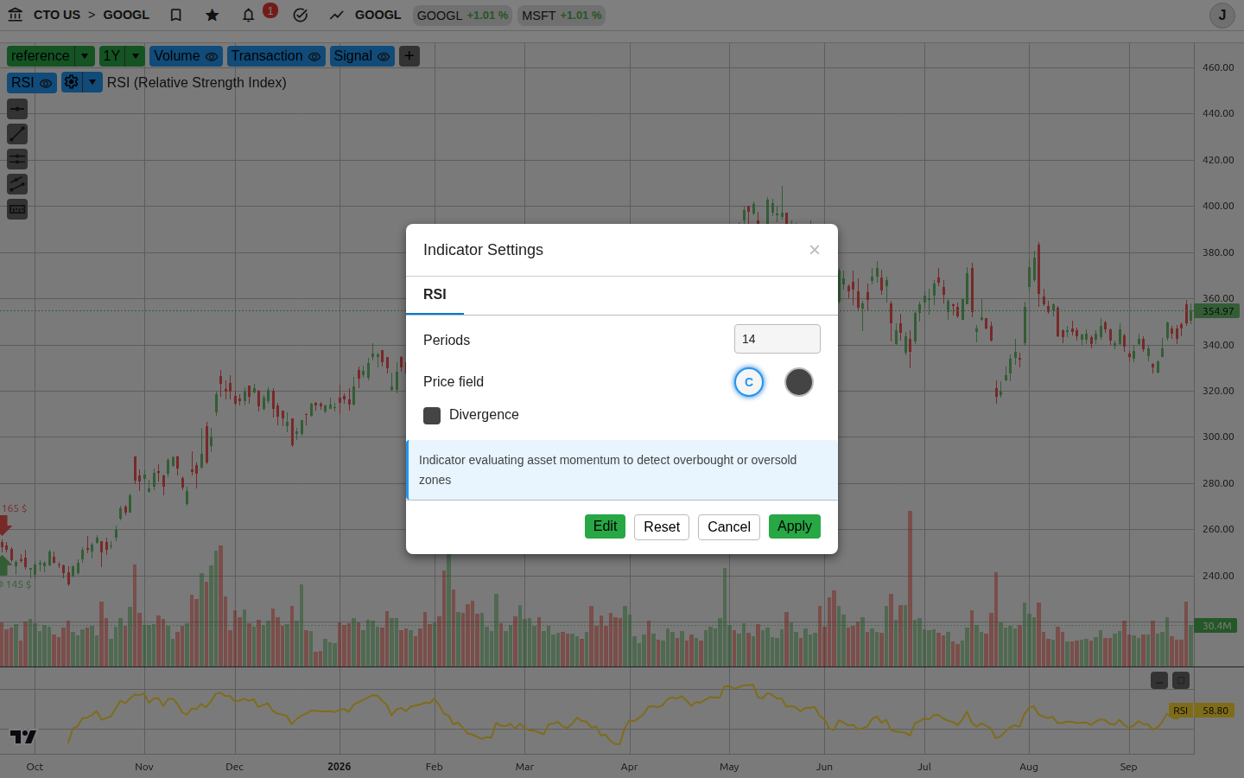Toggle RSI indicator visibility
Viewport: 1244px width, 778px height.
pos(46,83)
